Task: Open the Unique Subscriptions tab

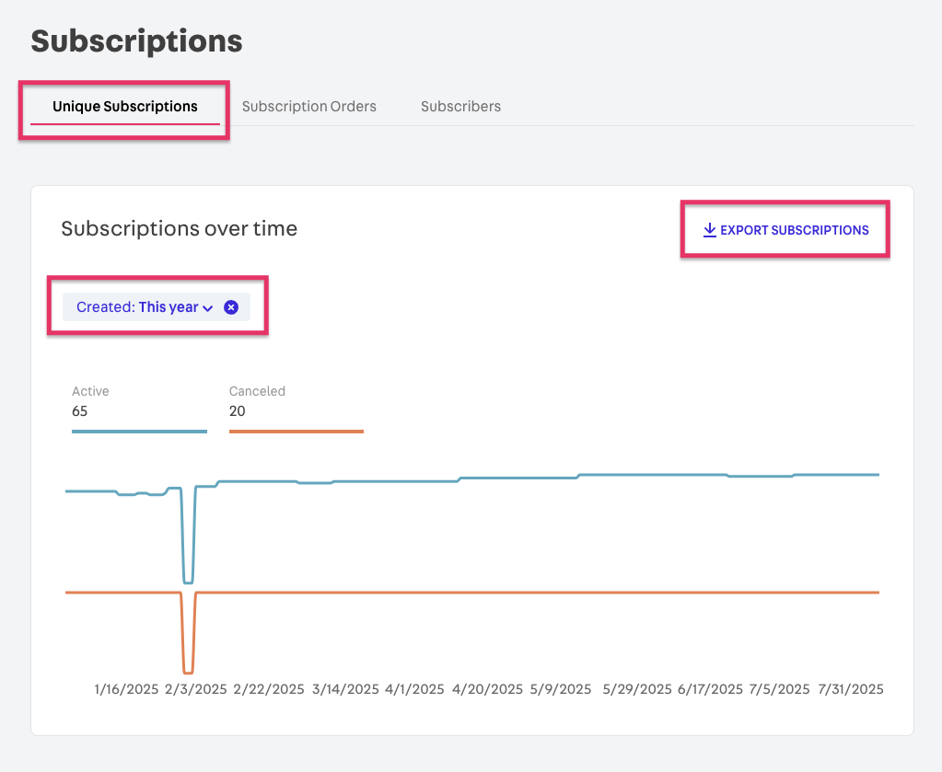Action: coord(124,107)
